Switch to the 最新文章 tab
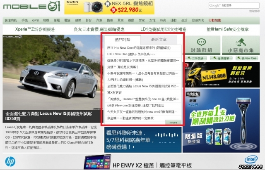The width and height of the screenshot is (265, 170). point(159,40)
